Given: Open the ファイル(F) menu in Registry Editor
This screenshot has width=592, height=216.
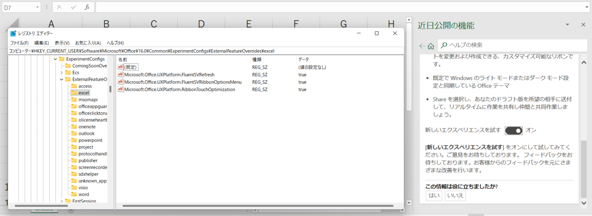Looking at the screenshot, I should [20, 43].
